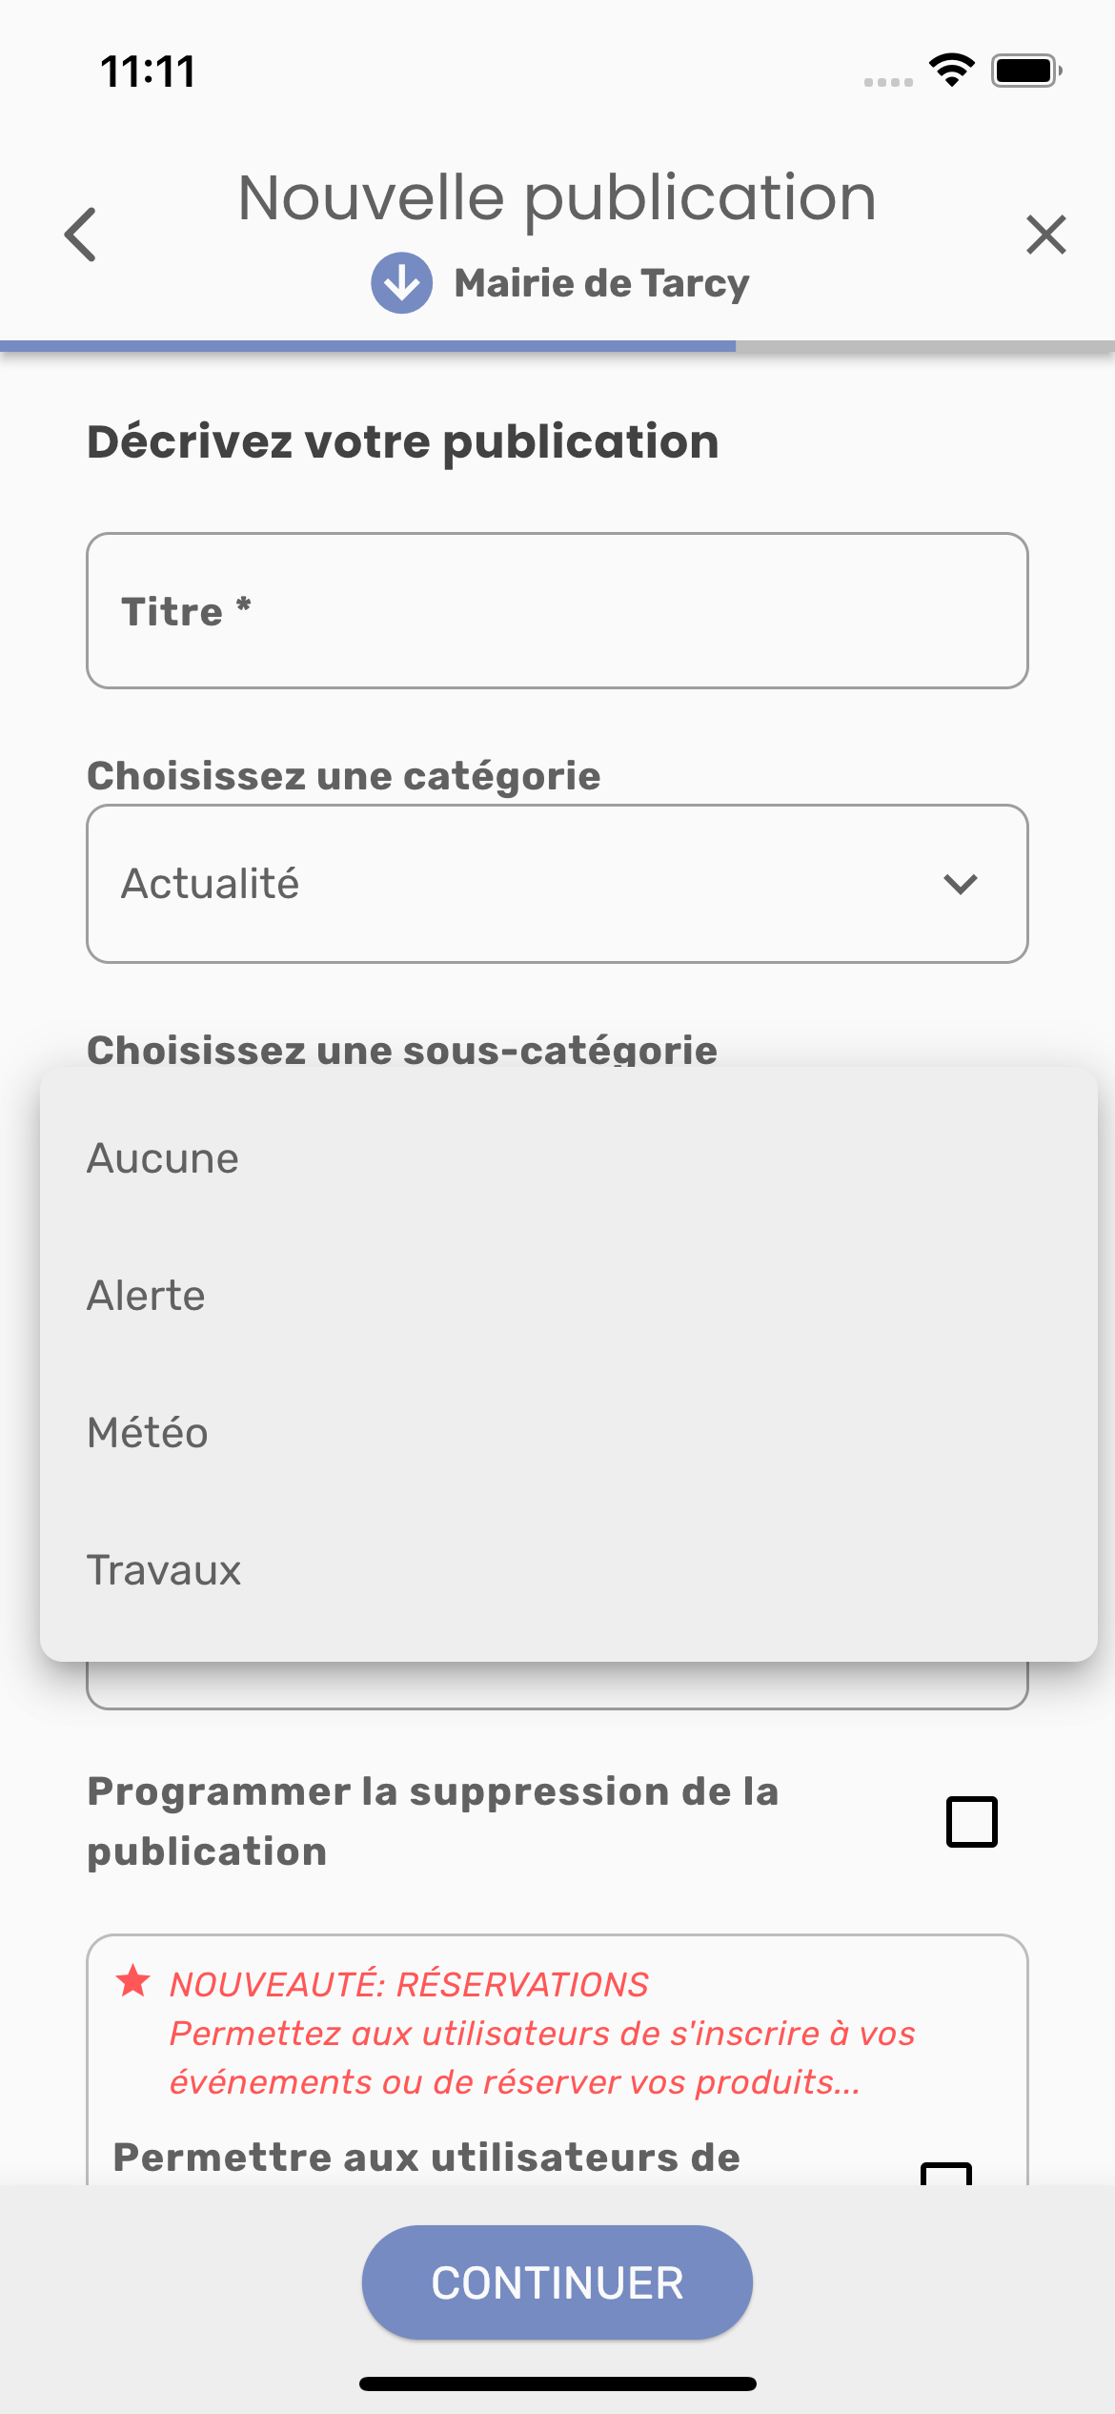Viewport: 1115px width, 2414px height.
Task: Enable Programmer la suppression checkbox
Action: 971,1822
